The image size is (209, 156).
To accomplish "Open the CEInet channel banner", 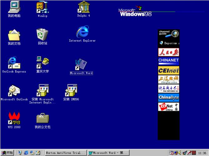I will [169, 70].
